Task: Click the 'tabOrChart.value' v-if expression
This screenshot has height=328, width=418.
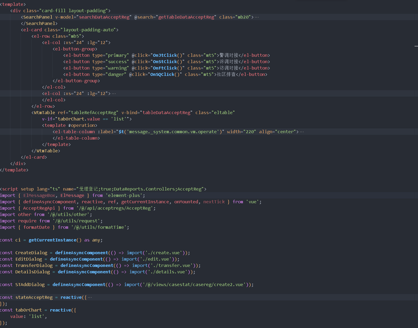Action: (79, 119)
